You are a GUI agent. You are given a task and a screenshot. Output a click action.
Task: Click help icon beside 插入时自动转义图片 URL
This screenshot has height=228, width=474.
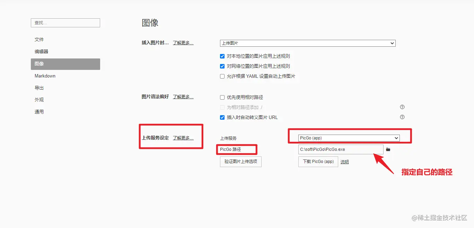click(402, 117)
